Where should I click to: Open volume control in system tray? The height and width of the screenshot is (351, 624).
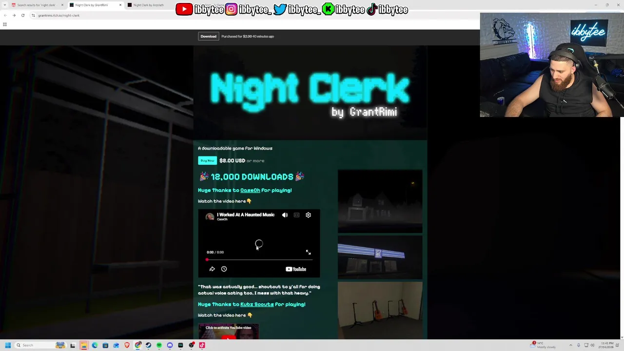click(x=592, y=345)
